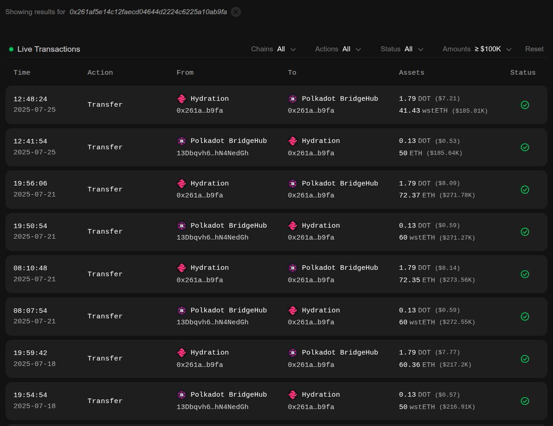Click Polkadot BridgeHub icon in 12:41:54 row
The image size is (553, 426).
pyautogui.click(x=182, y=141)
